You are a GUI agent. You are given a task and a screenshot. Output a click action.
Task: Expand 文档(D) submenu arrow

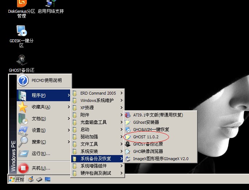click(69, 118)
